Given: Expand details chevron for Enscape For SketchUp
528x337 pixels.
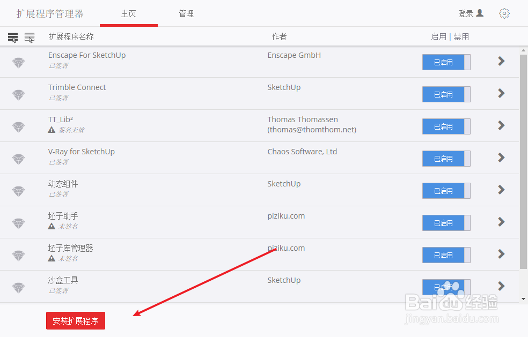Looking at the screenshot, I should (501, 61).
